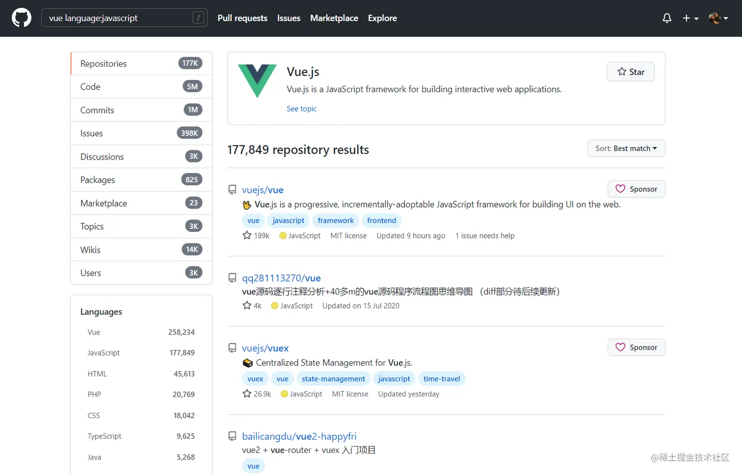The image size is (742, 475).
Task: Click the Vue.js logo thumbnail
Action: 257,81
